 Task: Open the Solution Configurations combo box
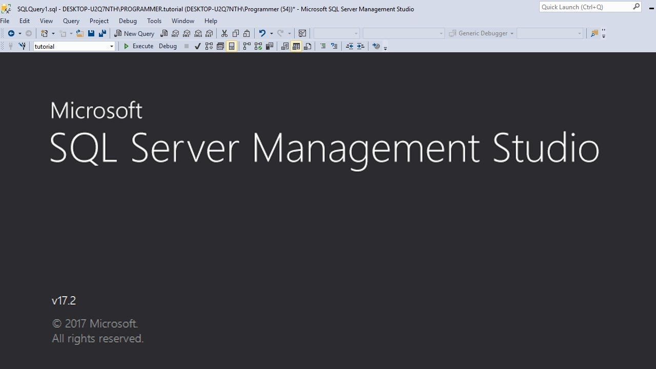coord(337,33)
